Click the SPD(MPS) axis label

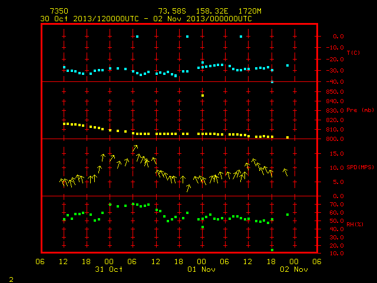coord(360,167)
